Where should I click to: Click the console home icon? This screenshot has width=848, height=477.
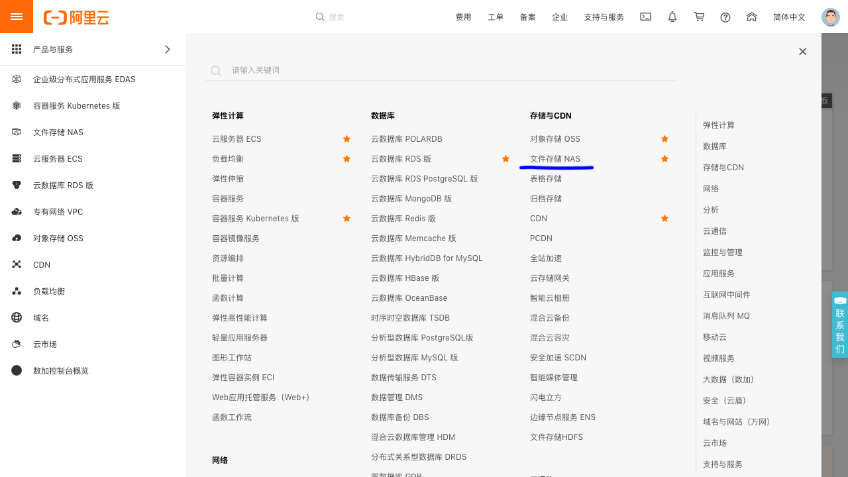pyautogui.click(x=751, y=17)
